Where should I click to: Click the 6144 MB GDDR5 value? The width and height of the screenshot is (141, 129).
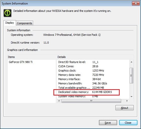[102, 92]
